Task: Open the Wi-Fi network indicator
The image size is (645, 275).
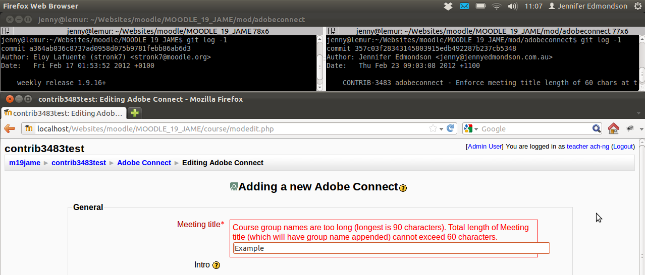Action: [497, 6]
